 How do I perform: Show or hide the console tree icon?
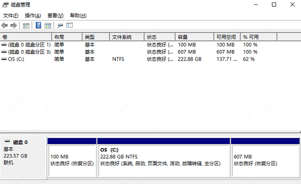pos(26,25)
